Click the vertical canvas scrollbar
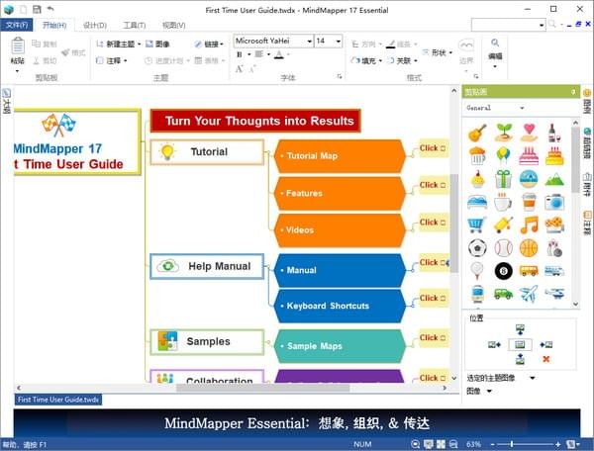This screenshot has height=451, width=594. pyautogui.click(x=453, y=224)
